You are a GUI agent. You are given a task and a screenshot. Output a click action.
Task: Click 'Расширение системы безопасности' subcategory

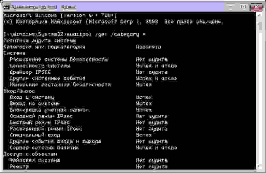(x=59, y=60)
